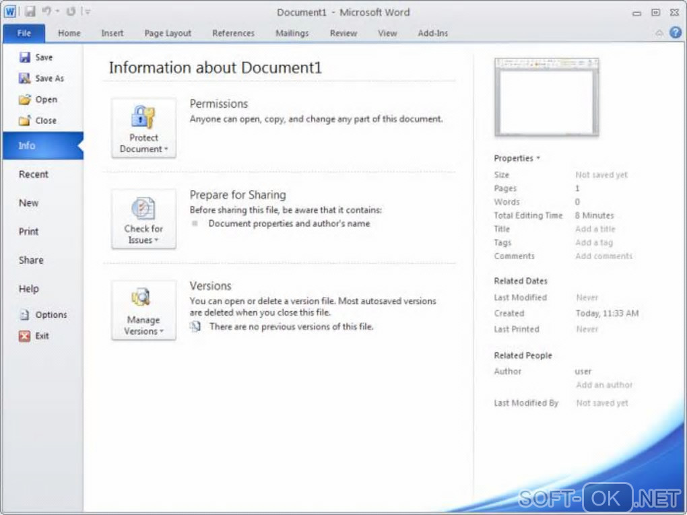Click the 'Related Dates' section header

tap(520, 281)
